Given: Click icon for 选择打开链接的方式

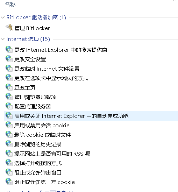Looking at the screenshot, I should click(x=9, y=163).
